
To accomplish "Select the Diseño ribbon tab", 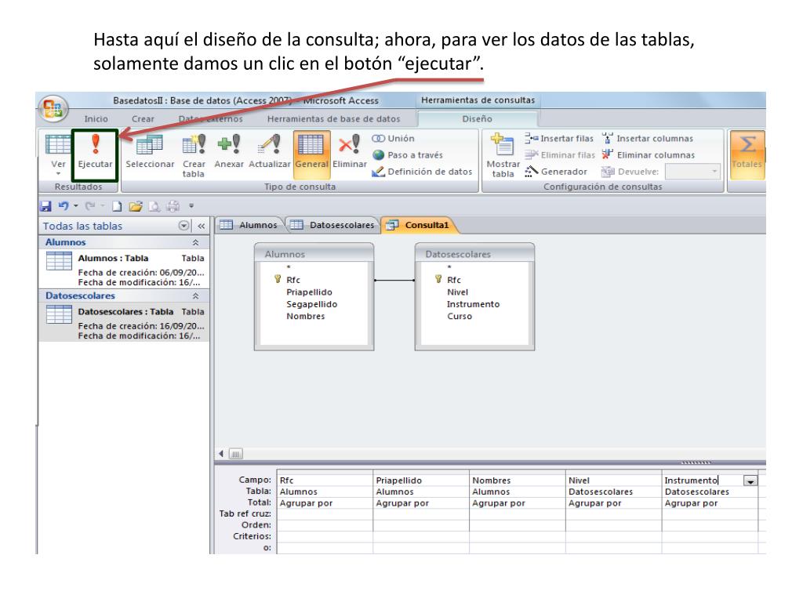I will 477,119.
